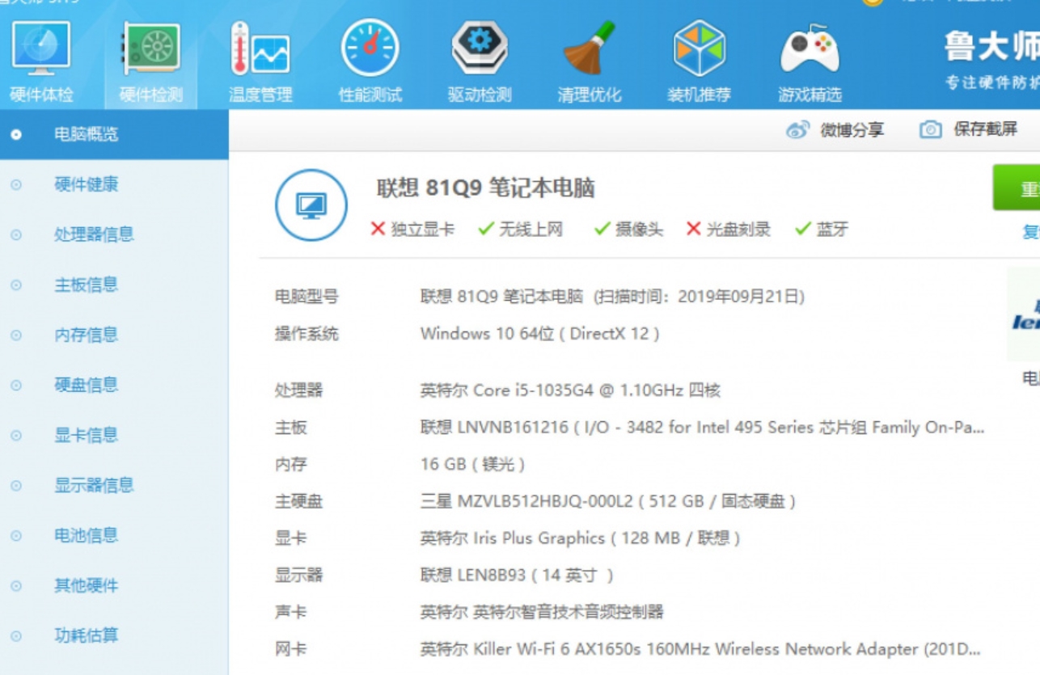Click the 清理优化 broom icon
This screenshot has width=1040, height=675.
click(590, 61)
